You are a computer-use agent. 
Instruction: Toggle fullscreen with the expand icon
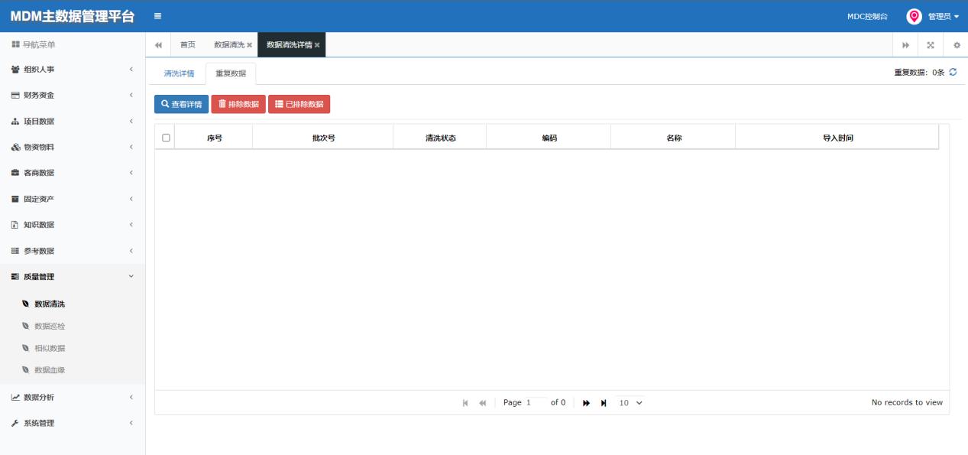point(931,45)
